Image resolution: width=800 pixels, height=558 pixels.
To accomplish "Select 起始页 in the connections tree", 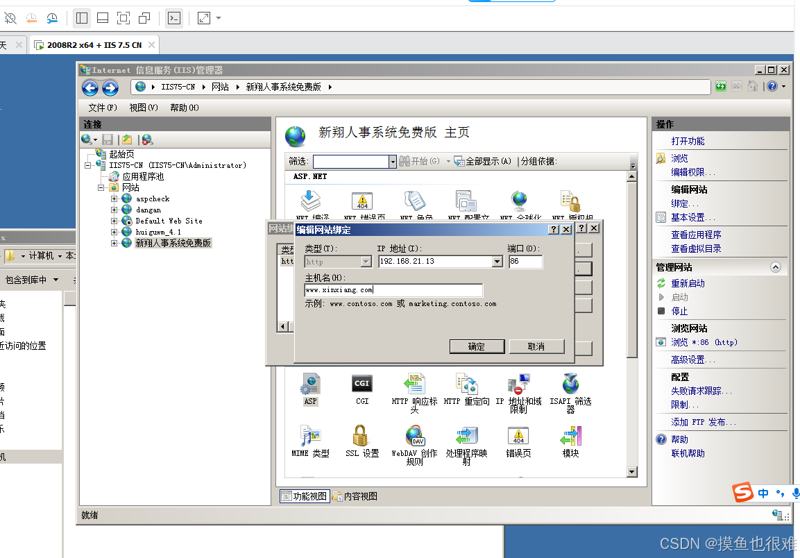I will click(x=121, y=154).
